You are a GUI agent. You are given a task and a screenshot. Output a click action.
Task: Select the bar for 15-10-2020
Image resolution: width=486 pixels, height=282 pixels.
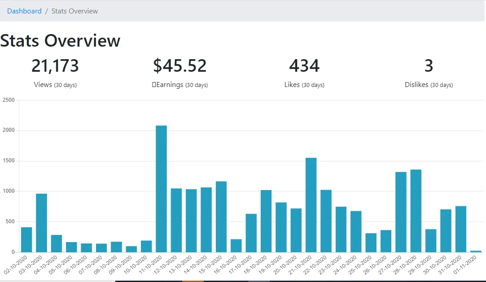tap(221, 217)
